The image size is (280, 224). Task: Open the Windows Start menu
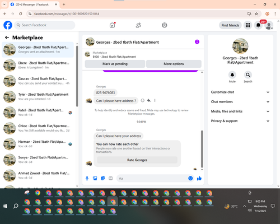5,206
